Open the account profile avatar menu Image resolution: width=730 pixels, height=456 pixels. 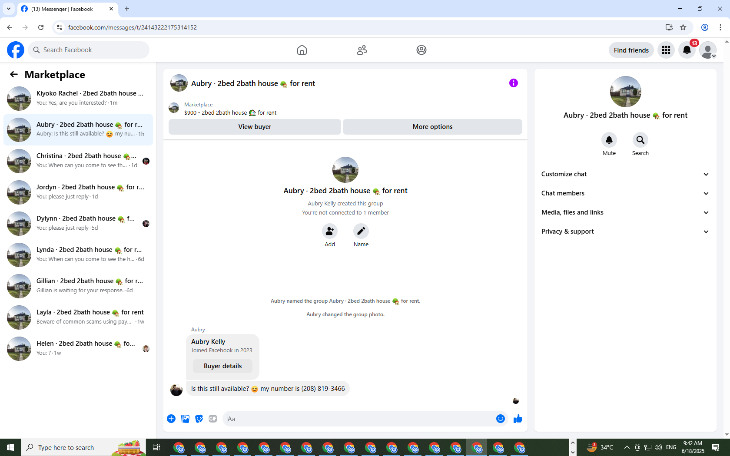click(x=708, y=50)
